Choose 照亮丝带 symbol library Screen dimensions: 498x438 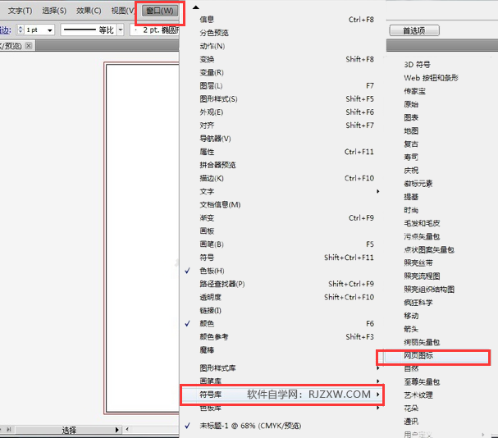[418, 263]
